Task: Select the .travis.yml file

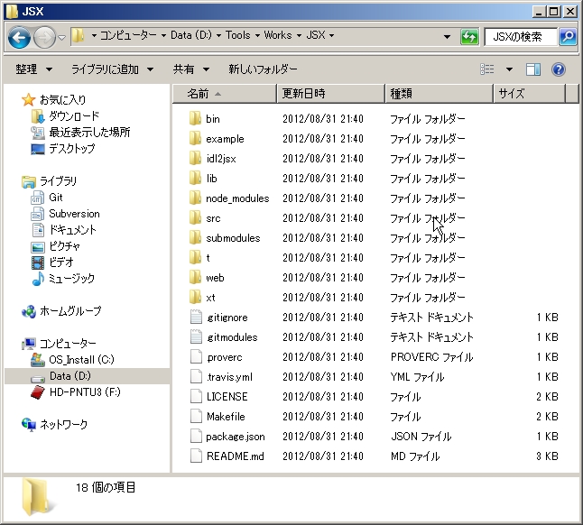Action: [229, 377]
